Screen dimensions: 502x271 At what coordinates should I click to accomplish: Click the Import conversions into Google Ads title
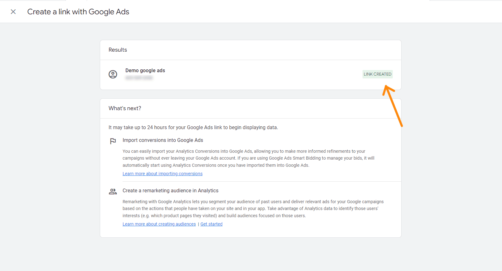pyautogui.click(x=163, y=140)
